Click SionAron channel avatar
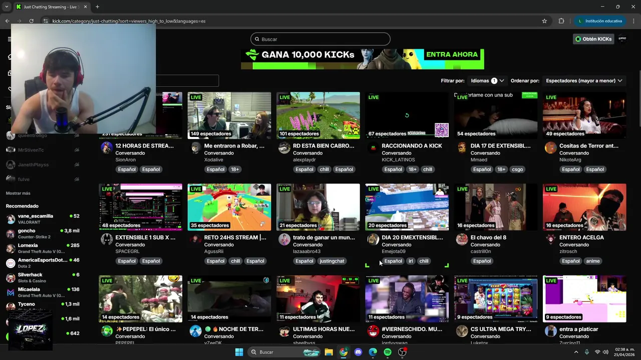This screenshot has width=641, height=360. (x=107, y=147)
